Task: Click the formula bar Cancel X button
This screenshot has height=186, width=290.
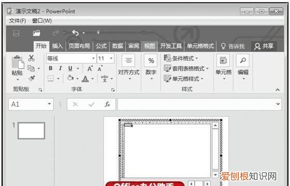Action: click(x=75, y=104)
